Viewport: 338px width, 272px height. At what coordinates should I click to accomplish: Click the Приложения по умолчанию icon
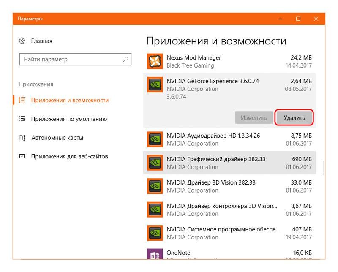[22, 119]
